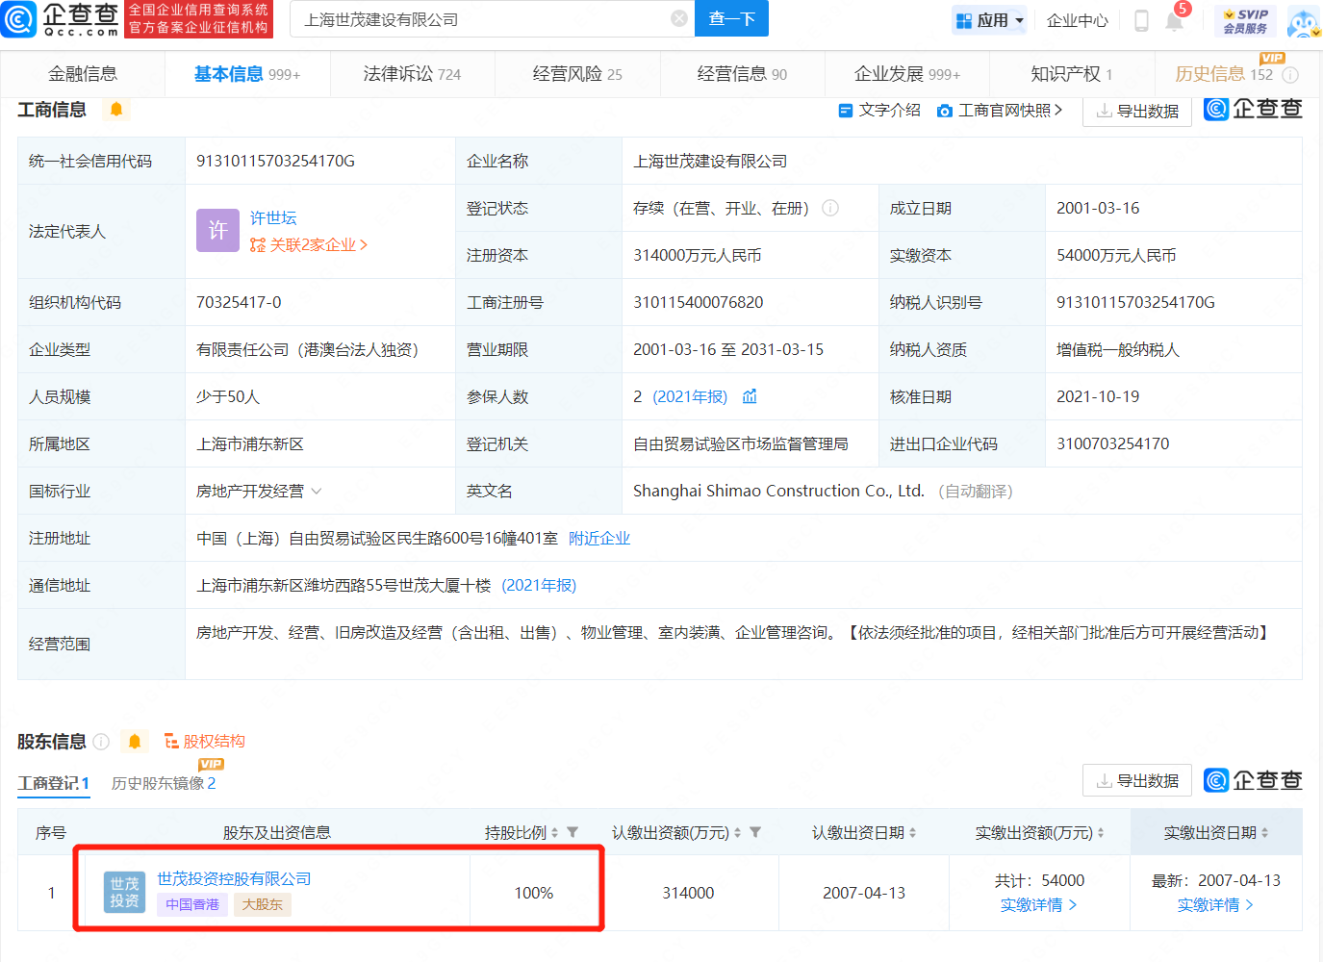Click the chart icon beside 参保人数 2021年报
Viewport: 1323px width, 962px height.
750,396
